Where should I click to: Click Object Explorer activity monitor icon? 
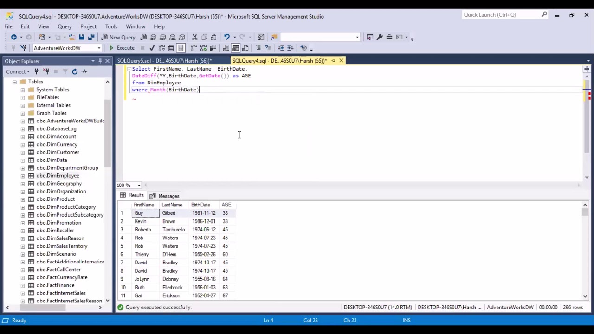(84, 71)
